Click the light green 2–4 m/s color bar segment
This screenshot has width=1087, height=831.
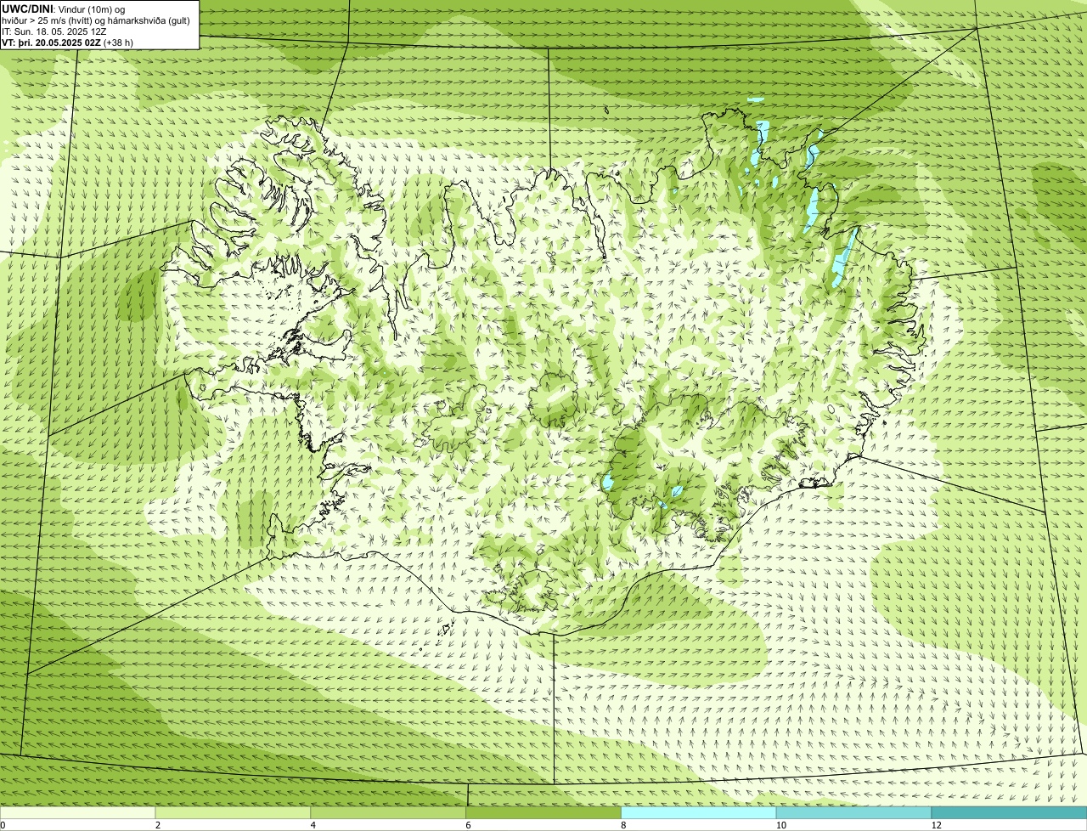(234, 813)
